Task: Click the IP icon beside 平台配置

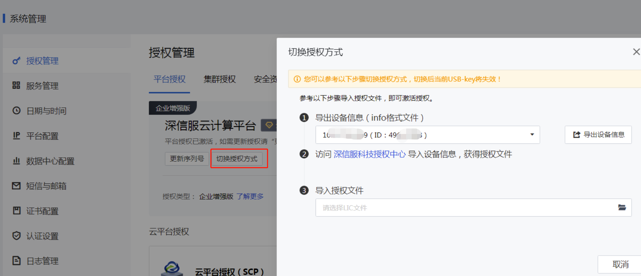Action: pos(16,136)
